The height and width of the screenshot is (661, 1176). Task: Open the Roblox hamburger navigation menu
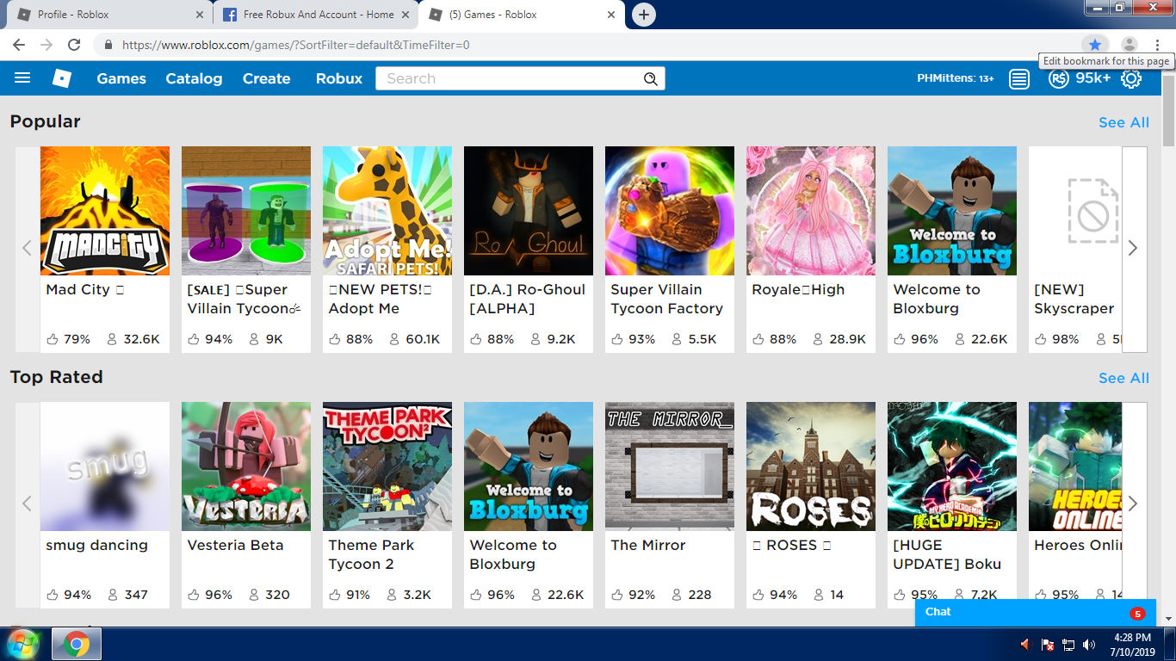tap(22, 78)
